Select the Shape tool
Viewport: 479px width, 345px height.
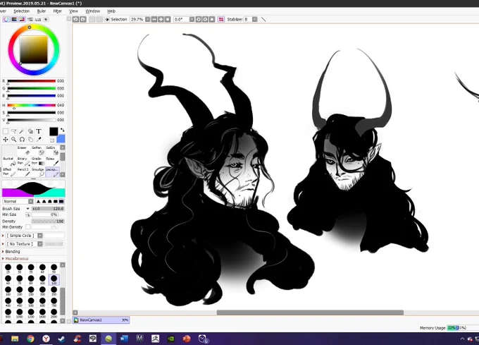point(30,131)
